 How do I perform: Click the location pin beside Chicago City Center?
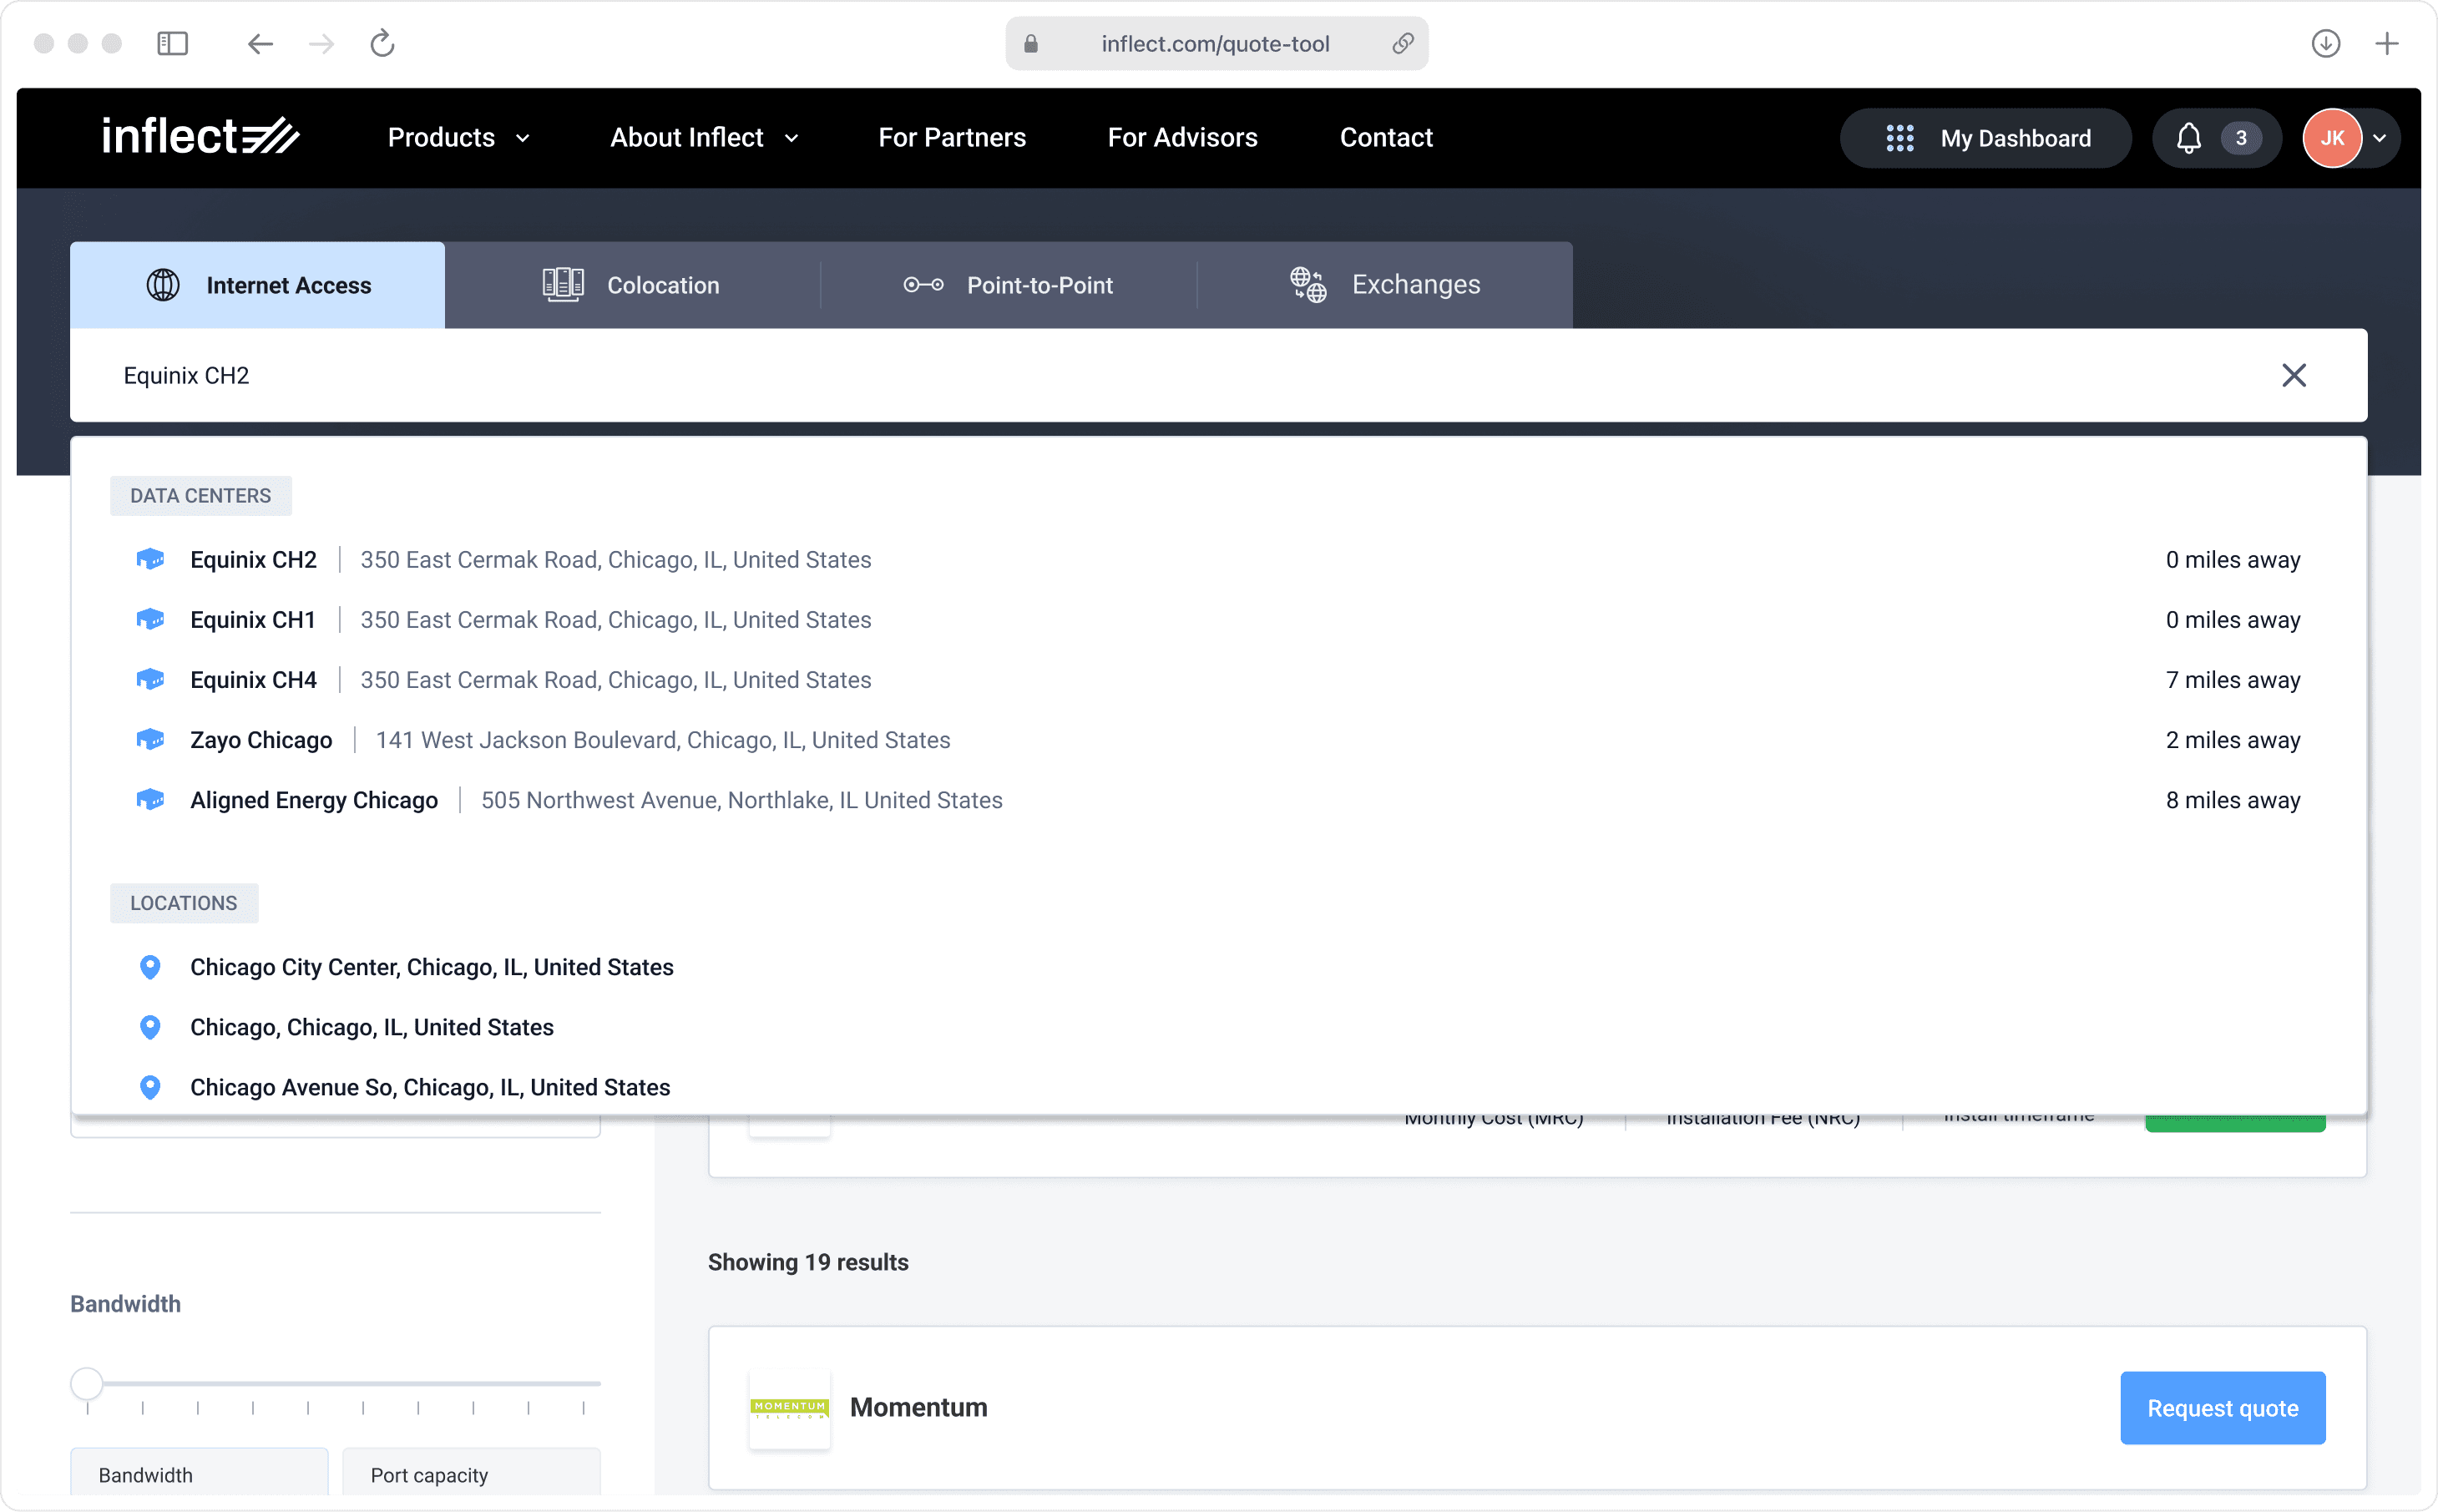[x=150, y=966]
